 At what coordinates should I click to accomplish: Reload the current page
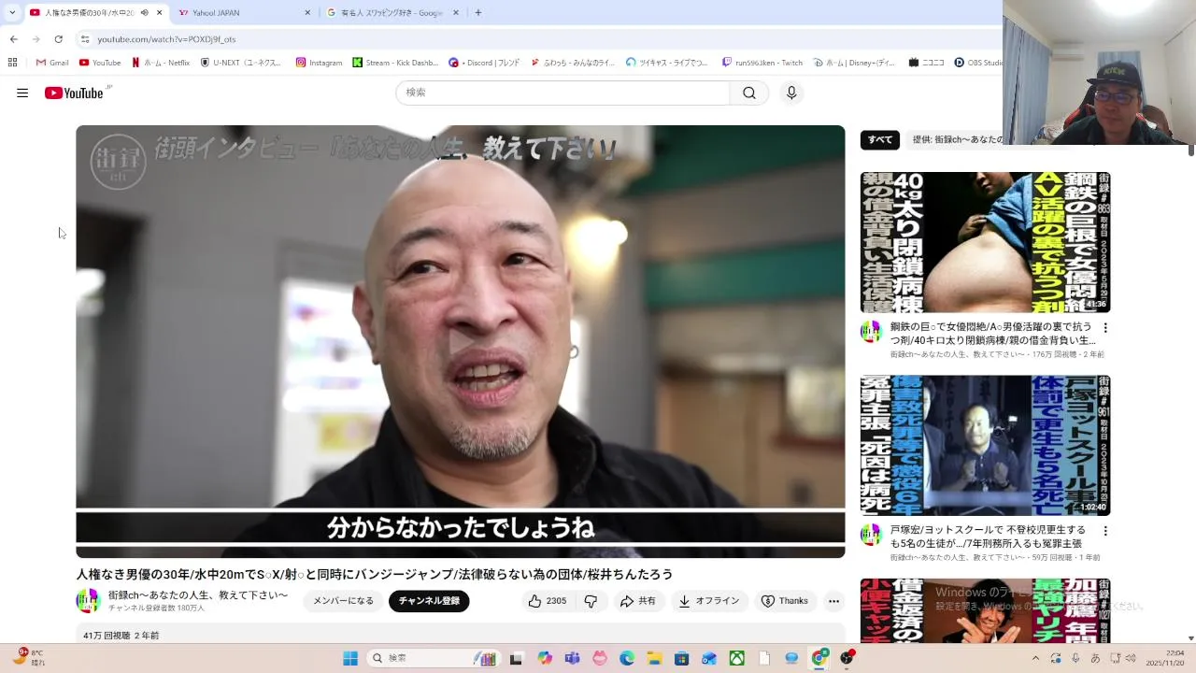coord(58,39)
